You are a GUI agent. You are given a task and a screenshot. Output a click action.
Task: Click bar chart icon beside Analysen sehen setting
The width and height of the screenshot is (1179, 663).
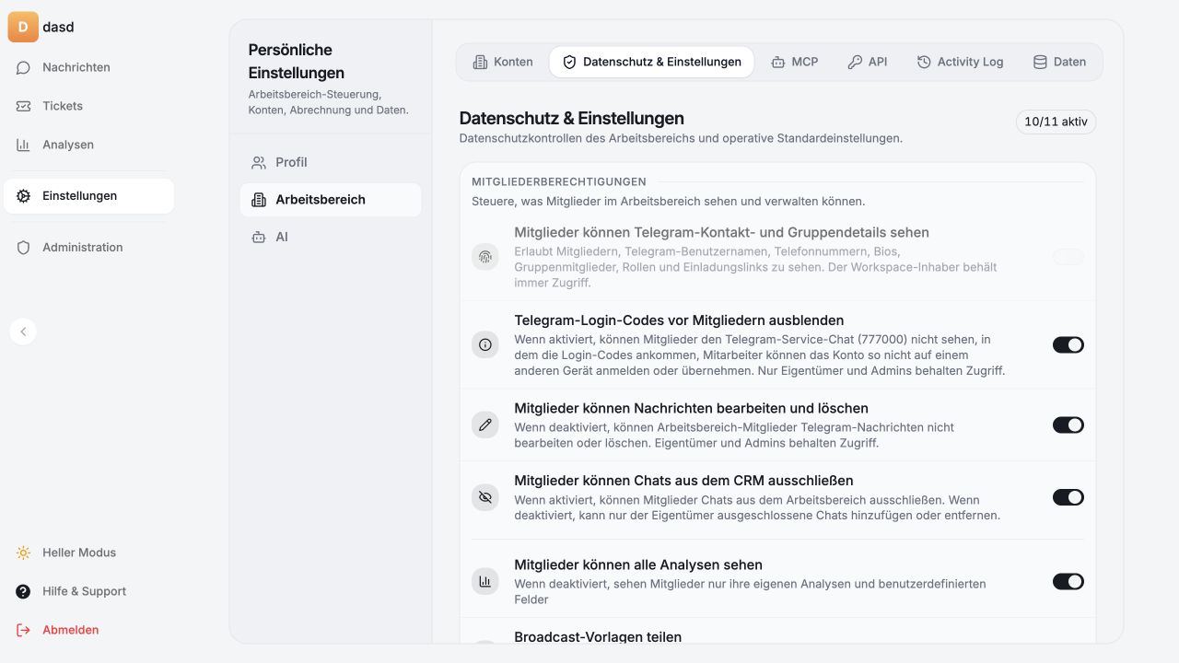click(x=485, y=582)
